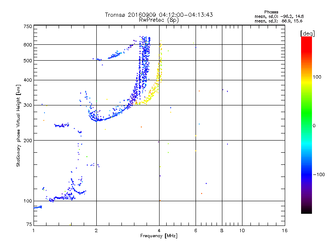Click the 'mean, sd,O: -96.2, 14.8' text

(279, 16)
